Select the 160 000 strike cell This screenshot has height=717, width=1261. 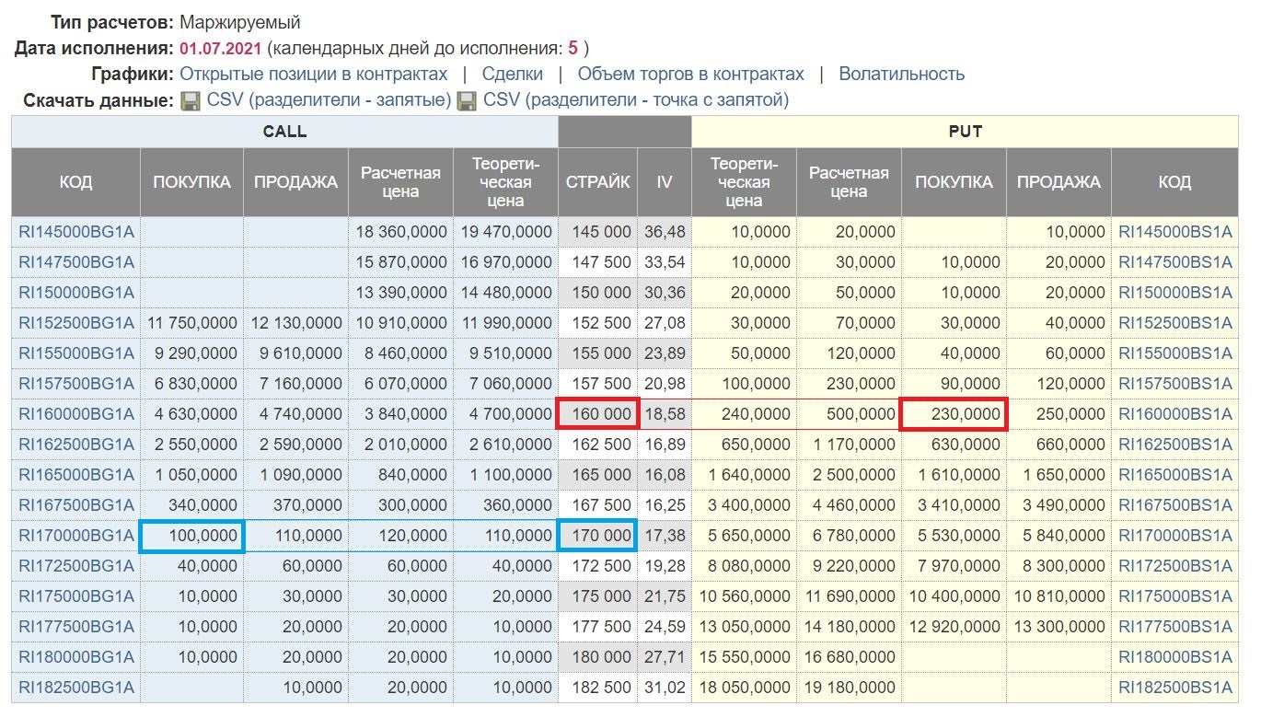(597, 414)
